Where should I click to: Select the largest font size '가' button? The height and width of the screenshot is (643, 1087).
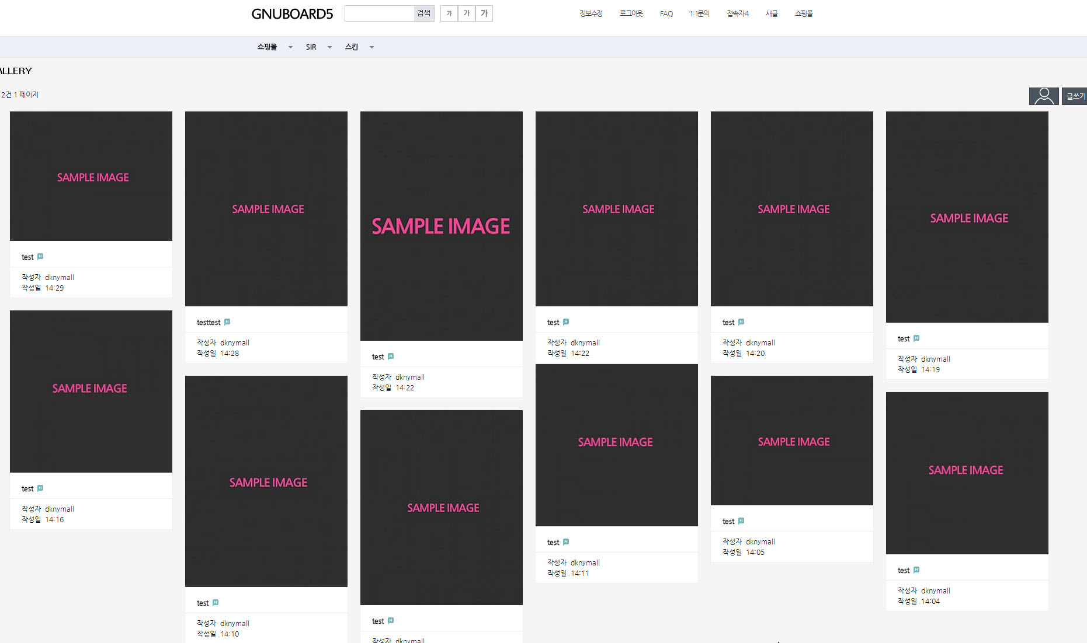[x=484, y=13]
